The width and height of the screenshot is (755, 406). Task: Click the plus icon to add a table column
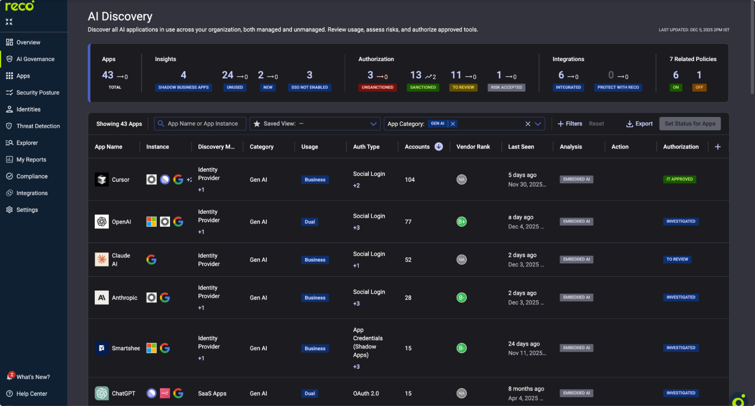coord(718,147)
